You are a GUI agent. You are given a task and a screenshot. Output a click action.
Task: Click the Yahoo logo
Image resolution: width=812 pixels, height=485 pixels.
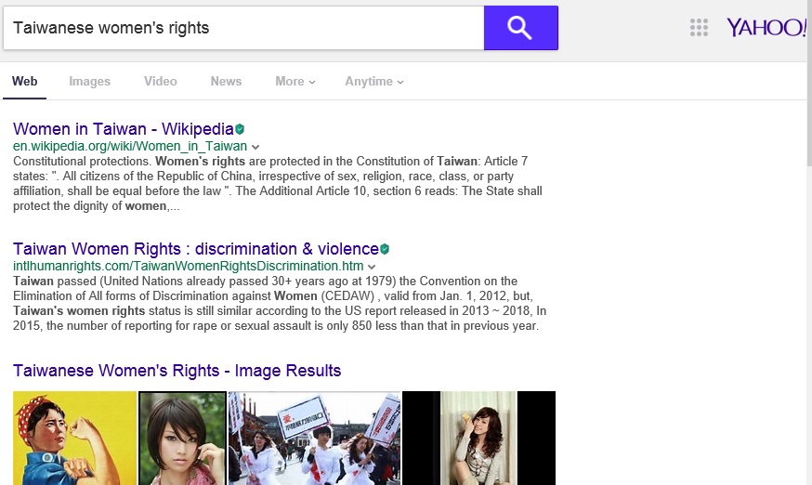[766, 28]
